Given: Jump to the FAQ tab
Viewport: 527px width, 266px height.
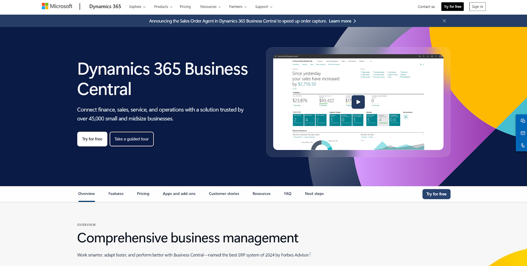Looking at the screenshot, I should (x=288, y=194).
